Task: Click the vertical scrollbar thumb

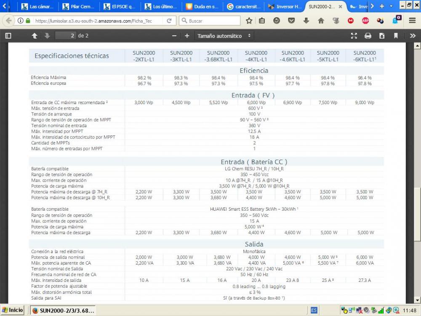Action: [x=417, y=214]
